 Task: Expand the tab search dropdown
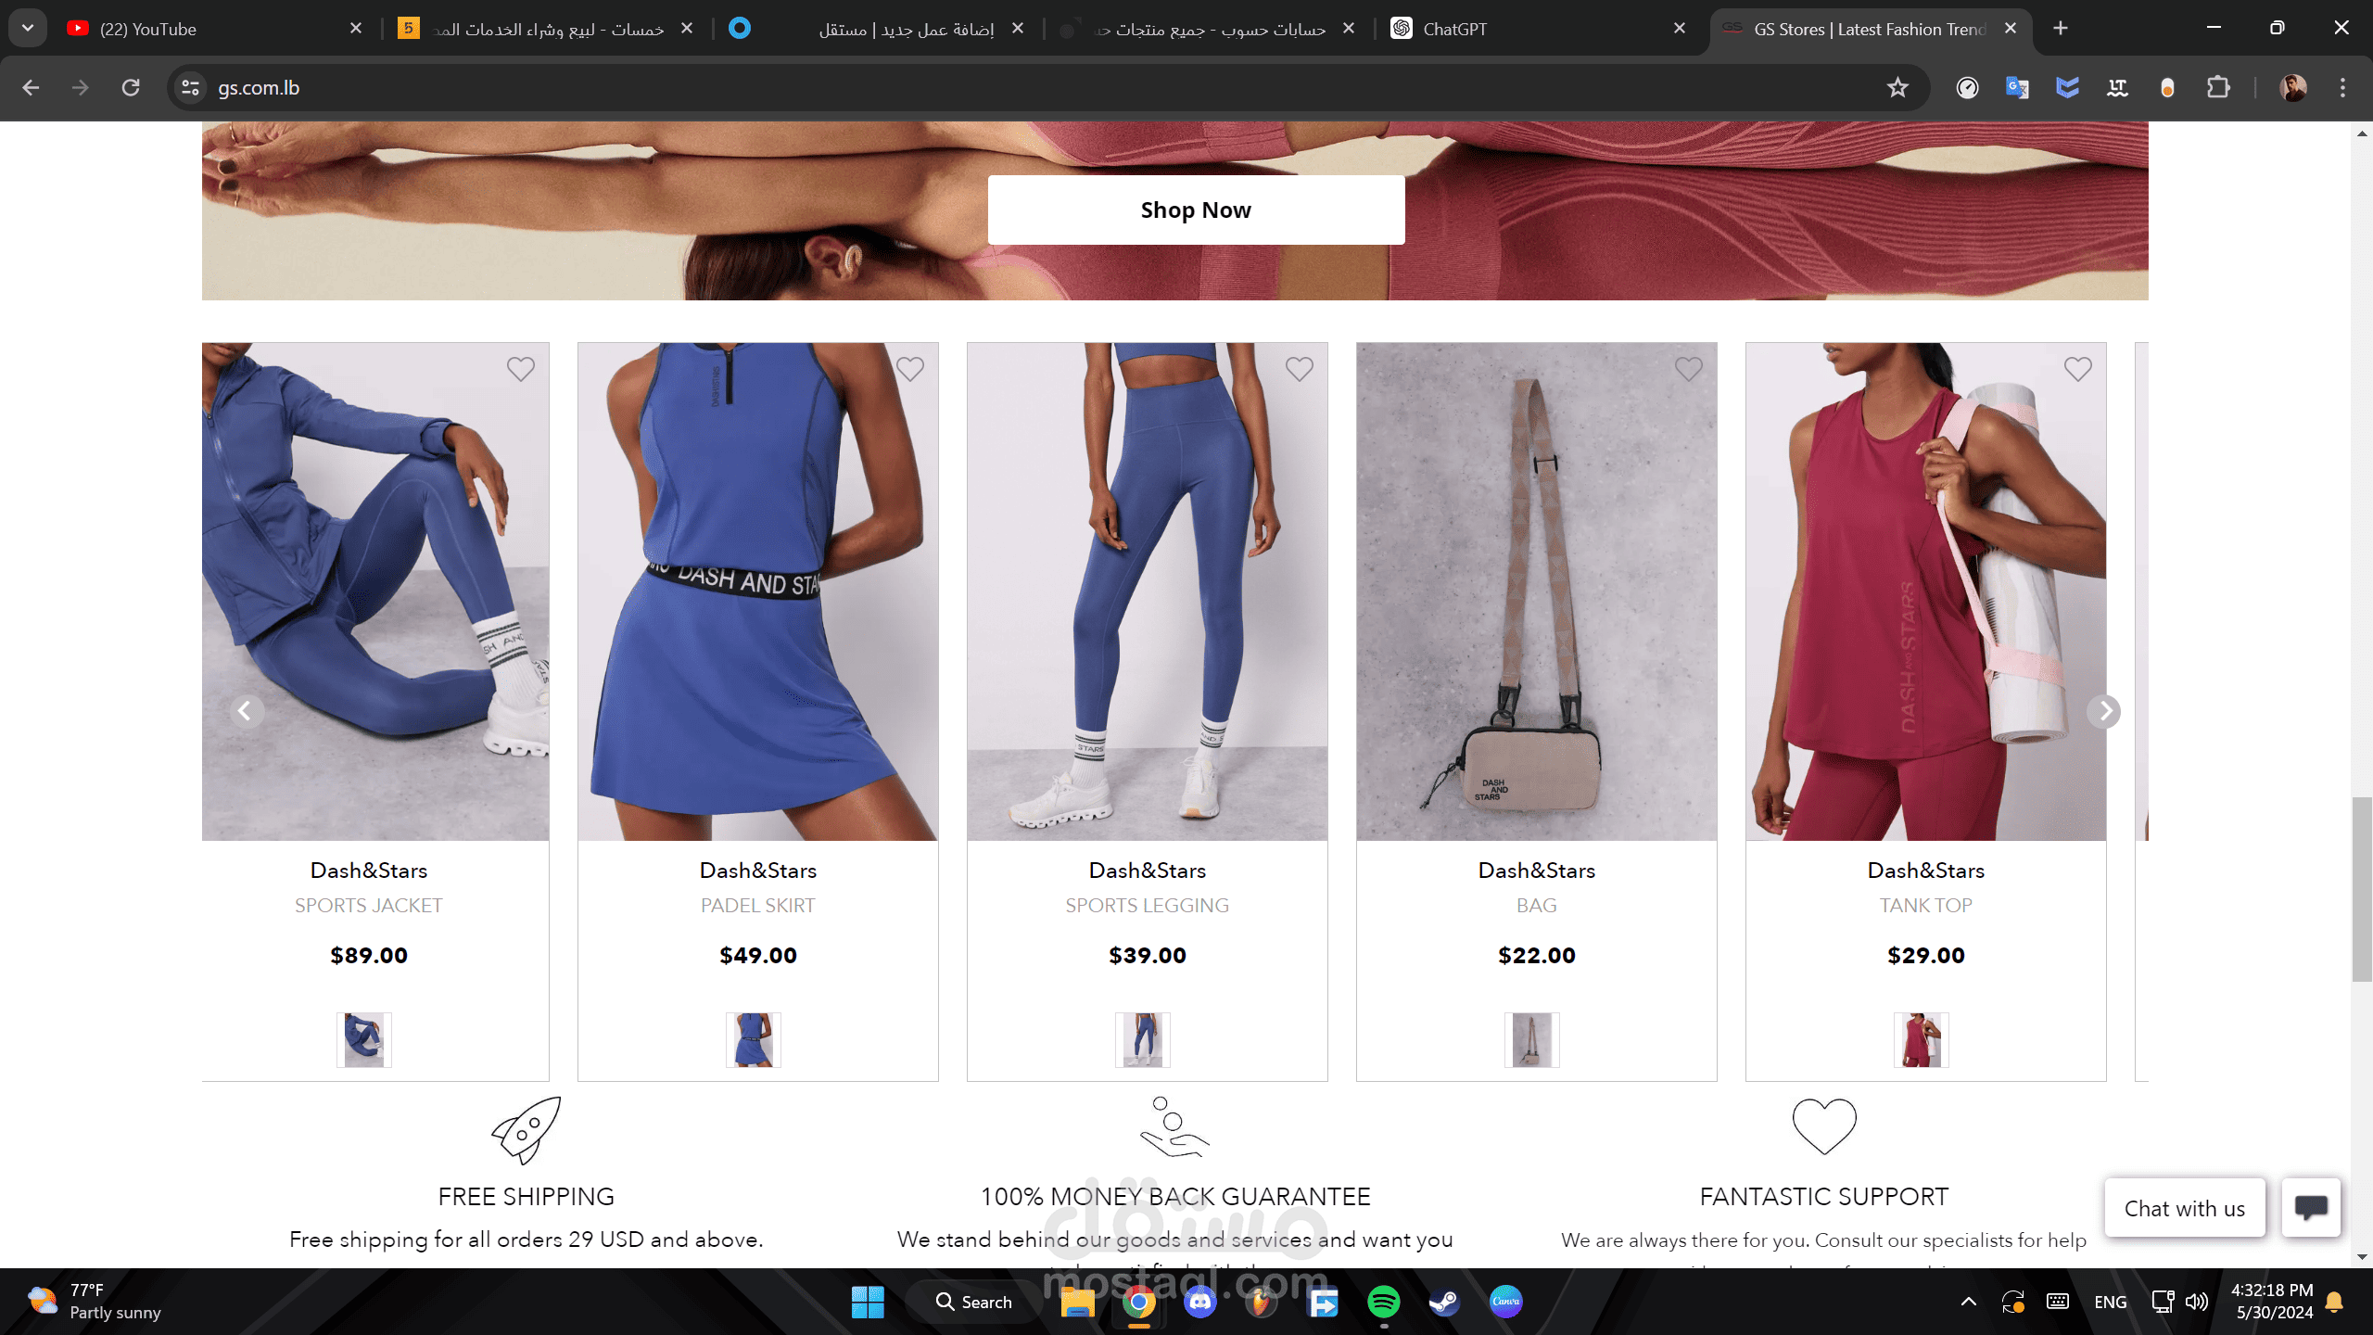28,29
